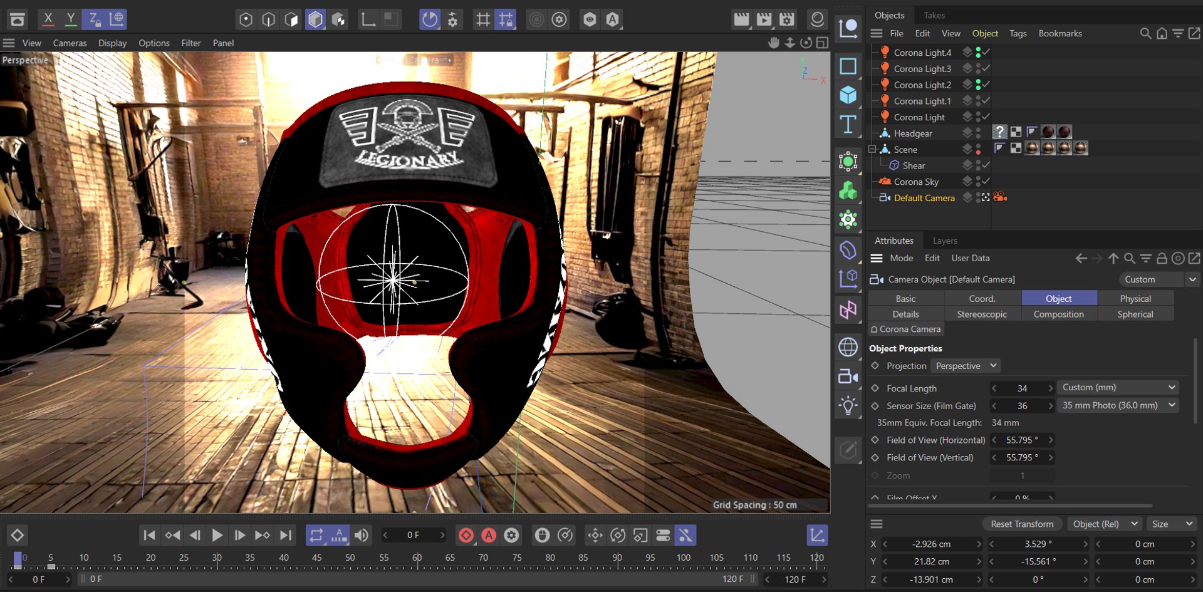The height and width of the screenshot is (592, 1203).
Task: Click the Corona Camera tab button
Action: tap(906, 329)
